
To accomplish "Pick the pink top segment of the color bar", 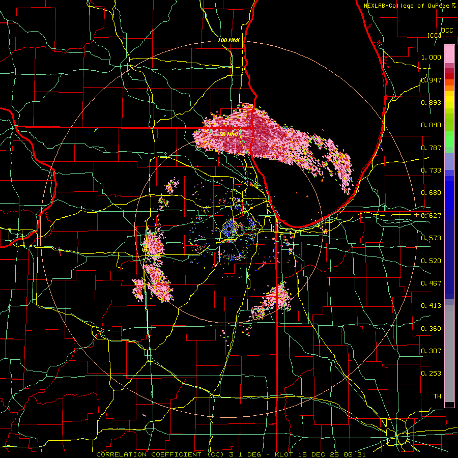I will [x=449, y=54].
